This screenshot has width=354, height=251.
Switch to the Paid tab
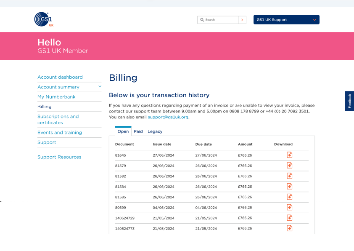click(x=138, y=131)
